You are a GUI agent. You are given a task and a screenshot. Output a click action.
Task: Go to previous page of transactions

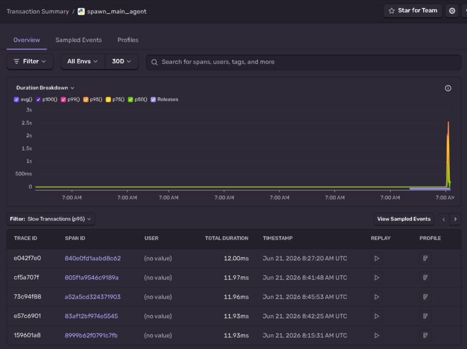click(443, 219)
